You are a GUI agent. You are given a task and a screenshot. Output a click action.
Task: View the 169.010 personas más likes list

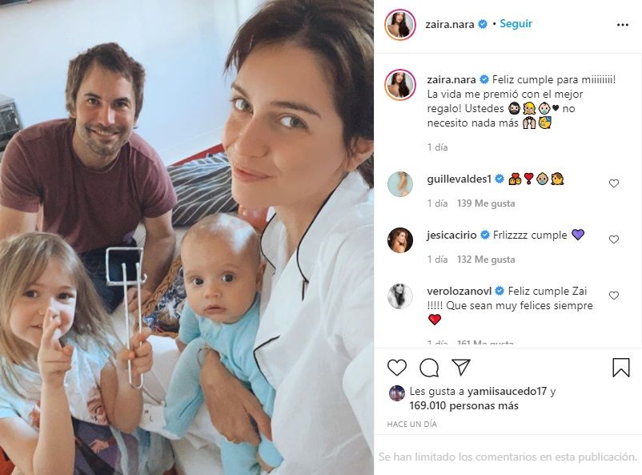tap(464, 406)
